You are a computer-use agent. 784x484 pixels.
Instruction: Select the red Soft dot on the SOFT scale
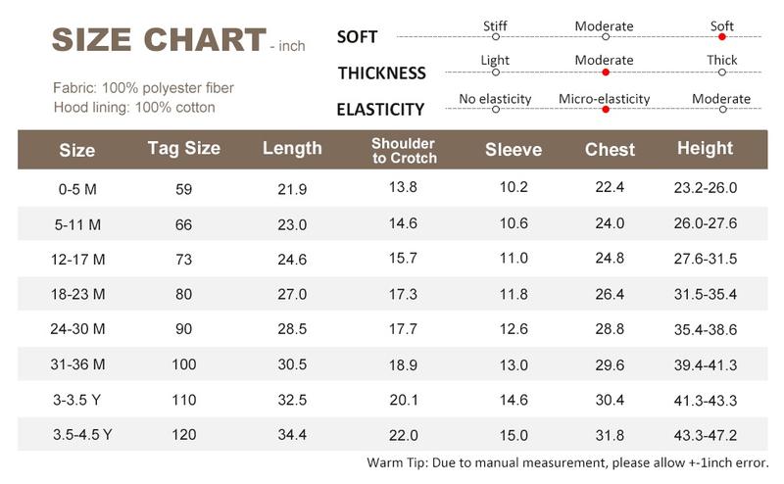pos(722,36)
